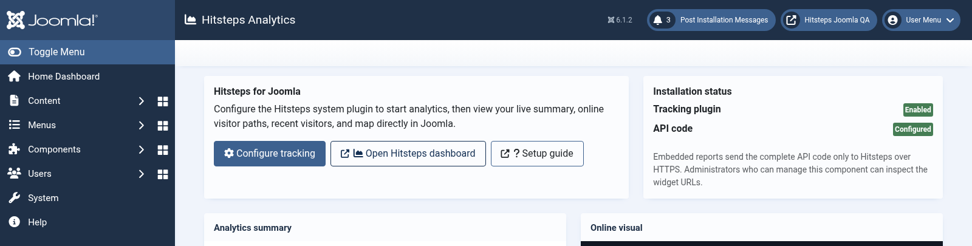Open the Users dashboard grid icon

coord(163,174)
